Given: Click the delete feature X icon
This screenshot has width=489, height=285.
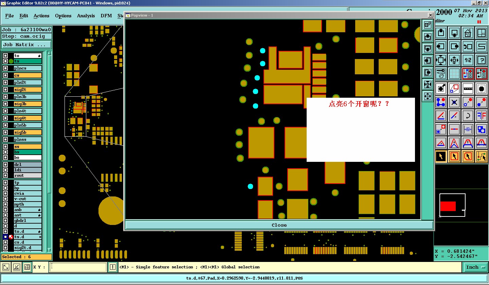Looking at the screenshot, I should [454, 102].
